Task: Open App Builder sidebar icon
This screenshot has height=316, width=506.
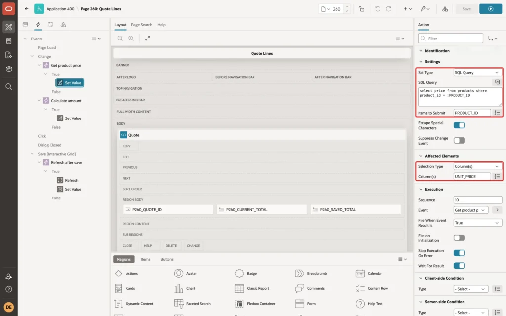Action: click(9, 27)
